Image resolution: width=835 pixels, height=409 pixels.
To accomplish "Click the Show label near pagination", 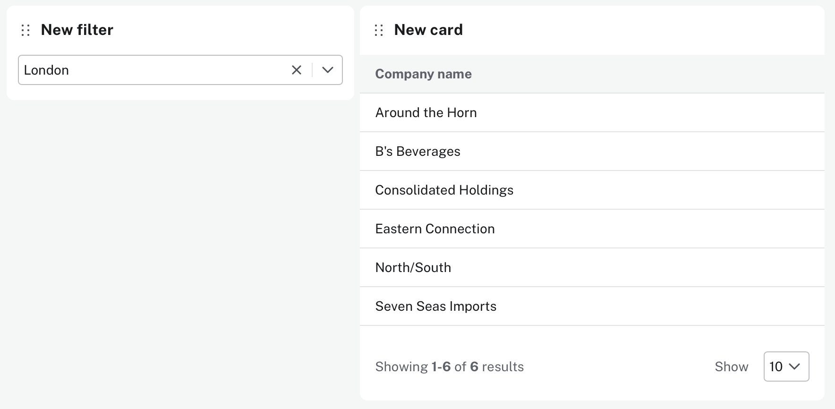I will (x=731, y=366).
